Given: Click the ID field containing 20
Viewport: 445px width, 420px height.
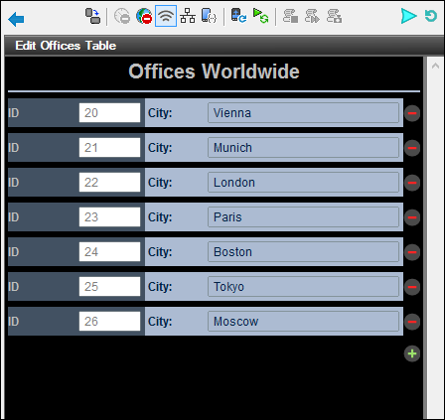Looking at the screenshot, I should (x=109, y=113).
